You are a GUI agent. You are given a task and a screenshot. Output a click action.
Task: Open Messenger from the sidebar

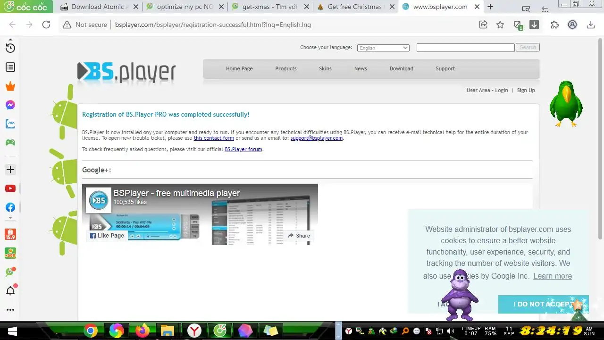pyautogui.click(x=10, y=105)
